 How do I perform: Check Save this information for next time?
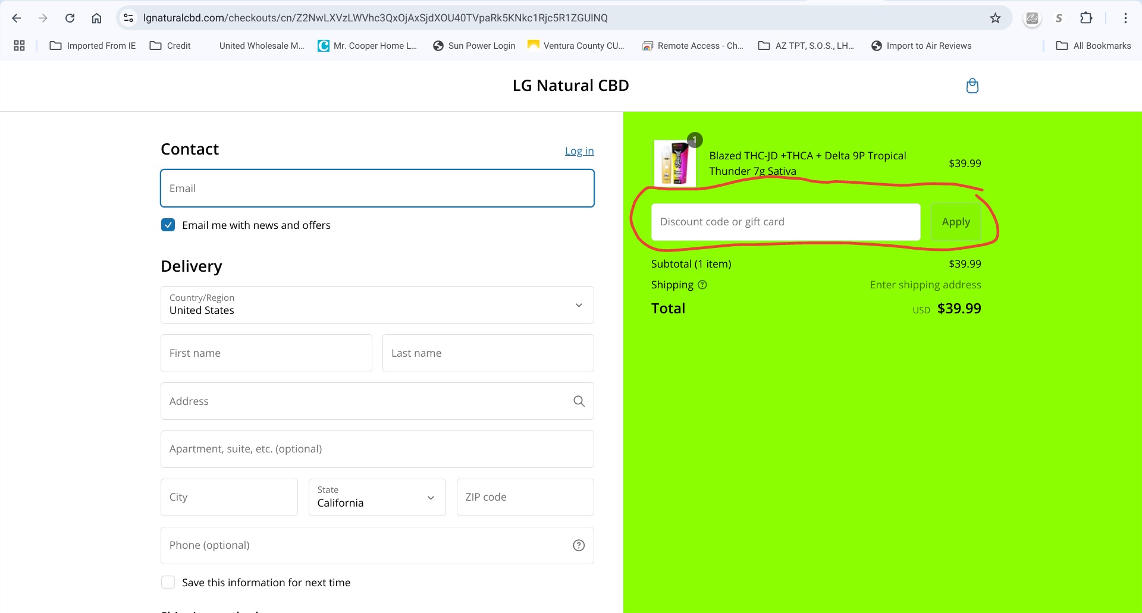pyautogui.click(x=168, y=582)
